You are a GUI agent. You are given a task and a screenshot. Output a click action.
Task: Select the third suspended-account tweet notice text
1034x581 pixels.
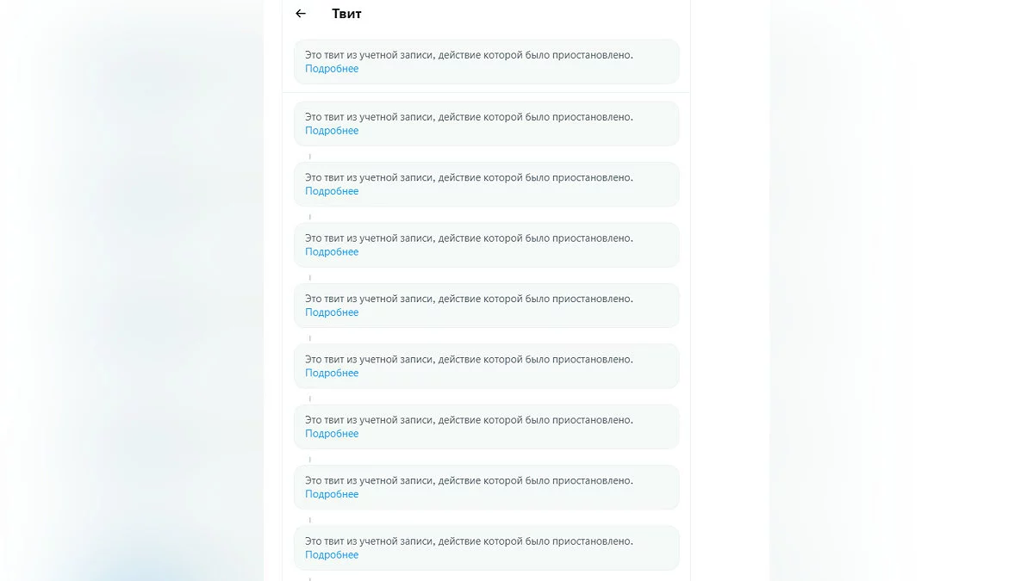click(469, 177)
